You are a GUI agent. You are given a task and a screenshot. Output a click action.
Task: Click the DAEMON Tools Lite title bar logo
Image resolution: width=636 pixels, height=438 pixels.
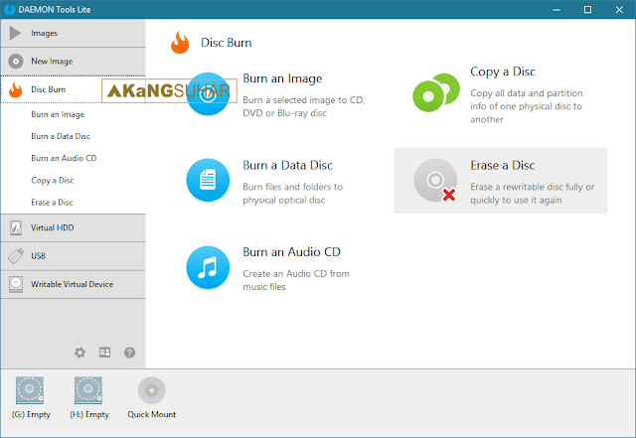click(x=9, y=9)
